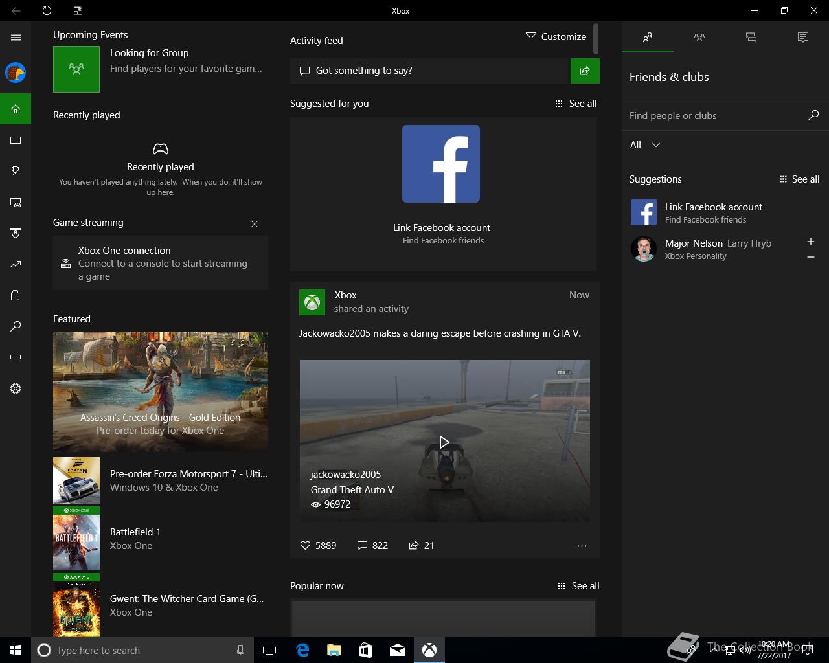The width and height of the screenshot is (829, 663).
Task: Open the Looking for Group event
Action: [160, 69]
